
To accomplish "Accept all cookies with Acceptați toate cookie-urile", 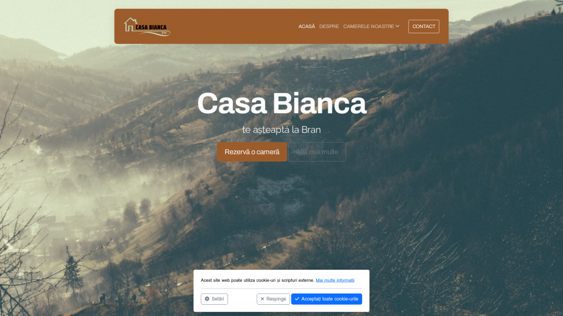I will tap(327, 299).
